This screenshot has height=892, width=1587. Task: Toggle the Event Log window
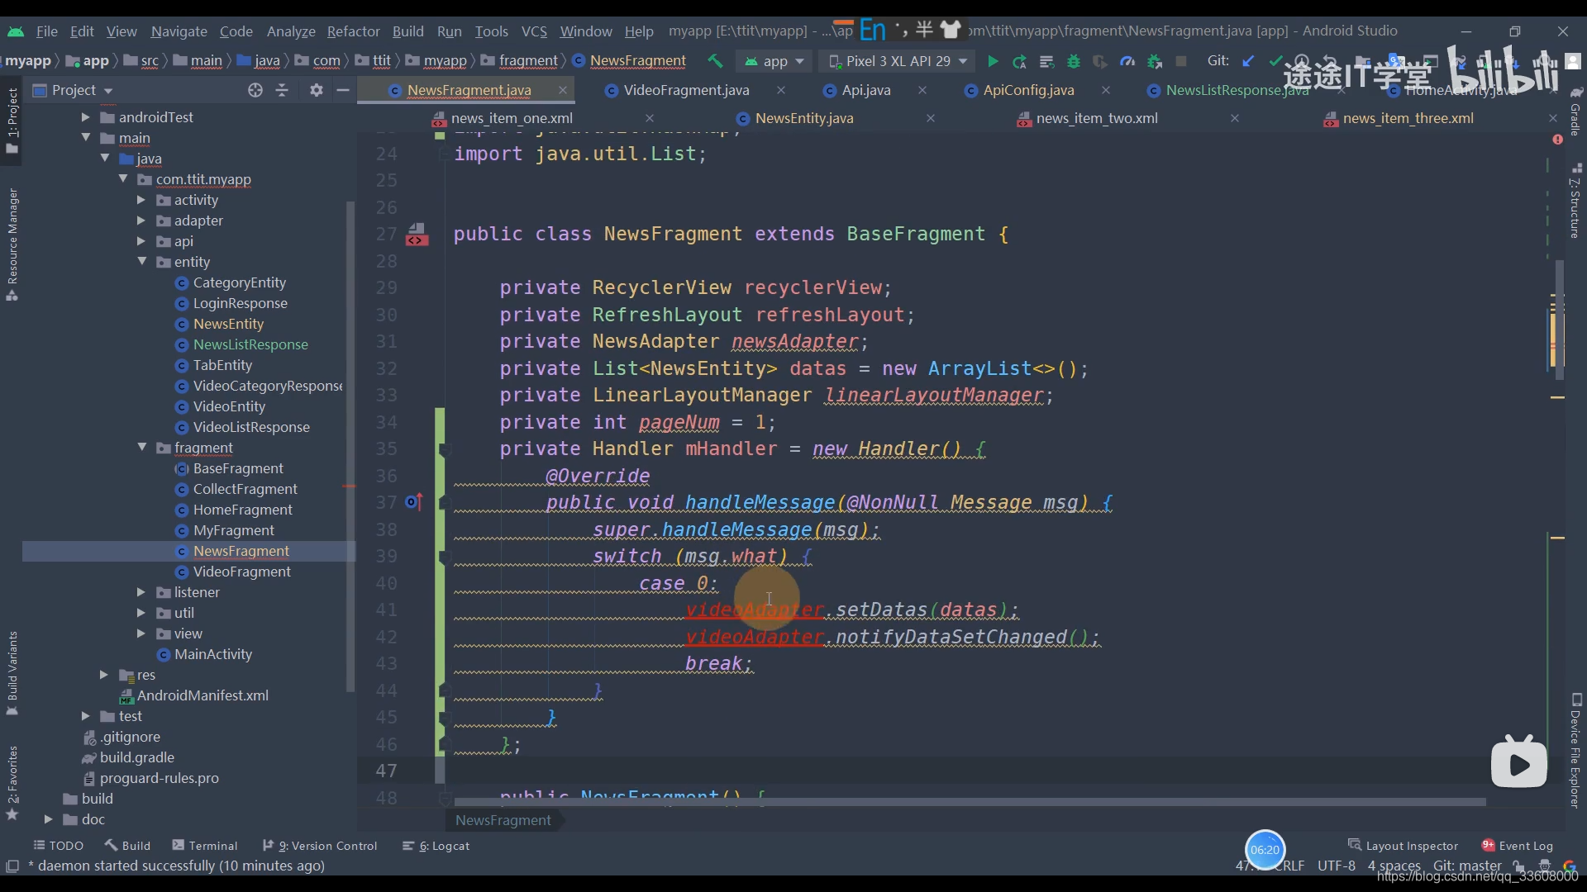tap(1518, 846)
